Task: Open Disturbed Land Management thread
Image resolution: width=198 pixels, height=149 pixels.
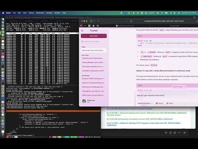Action: coord(93,87)
